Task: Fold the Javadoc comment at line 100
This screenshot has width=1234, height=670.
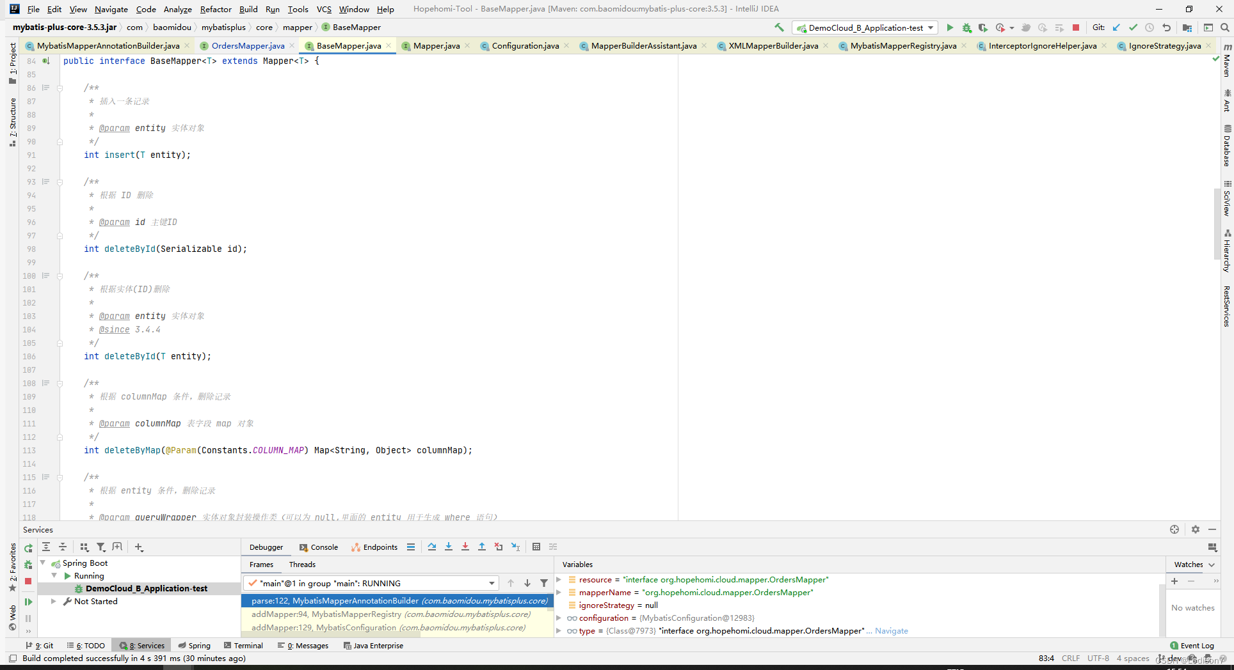Action: pyautogui.click(x=60, y=276)
